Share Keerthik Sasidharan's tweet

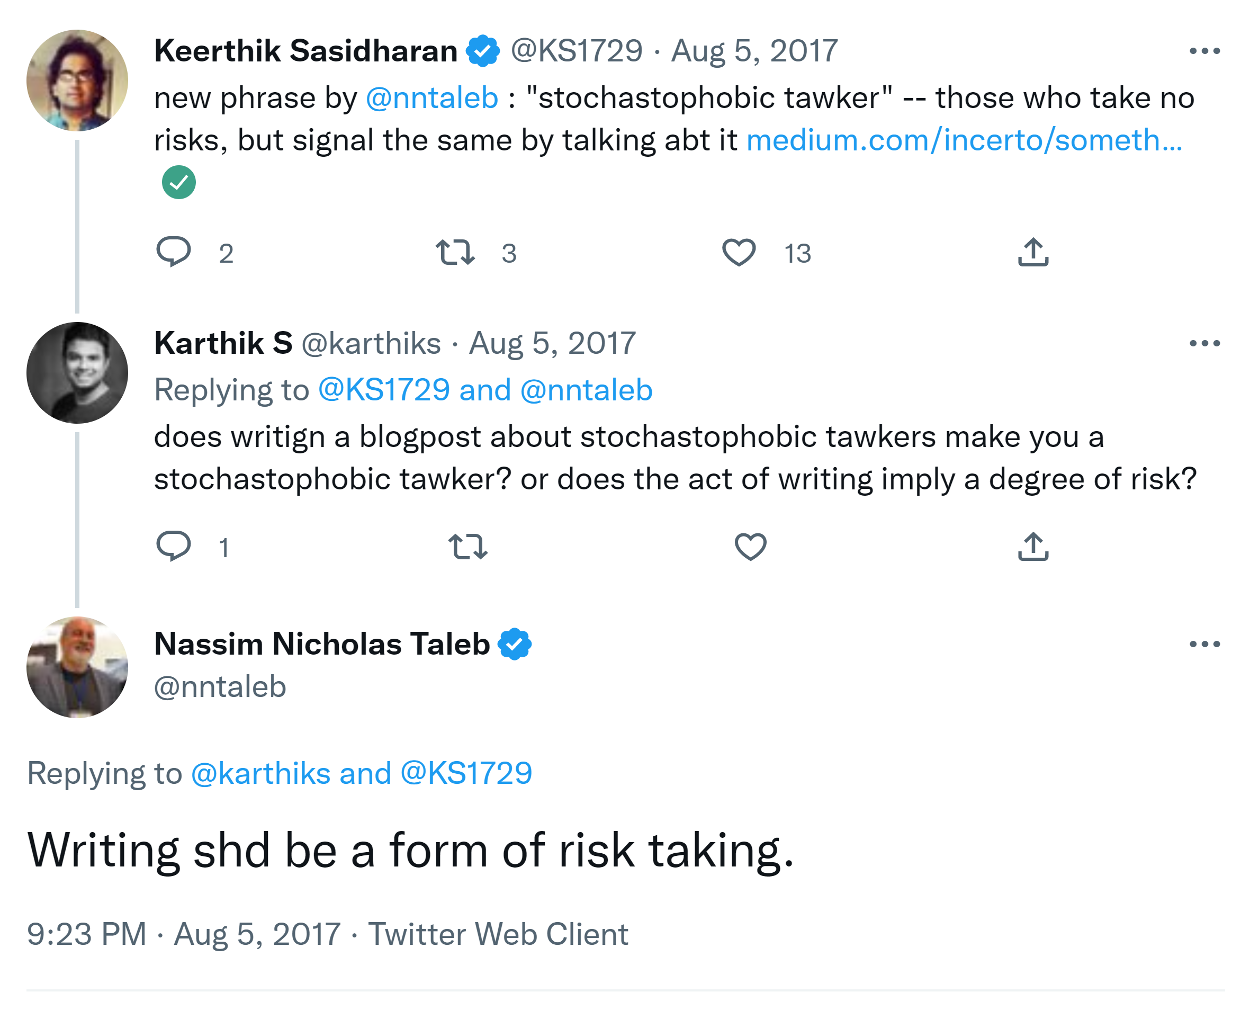point(1032,252)
